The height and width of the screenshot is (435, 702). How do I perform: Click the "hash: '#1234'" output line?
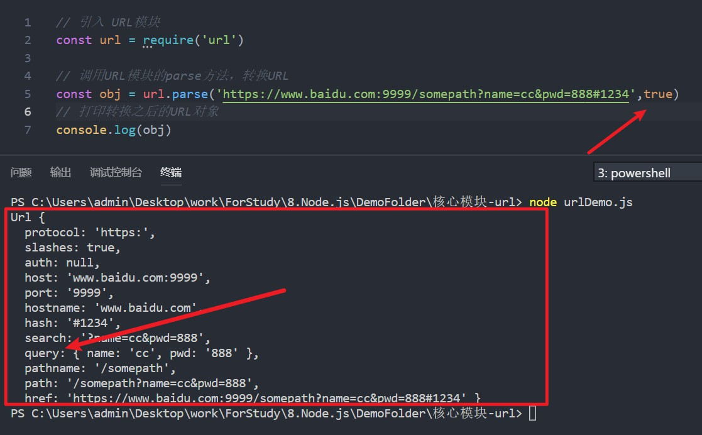(72, 323)
